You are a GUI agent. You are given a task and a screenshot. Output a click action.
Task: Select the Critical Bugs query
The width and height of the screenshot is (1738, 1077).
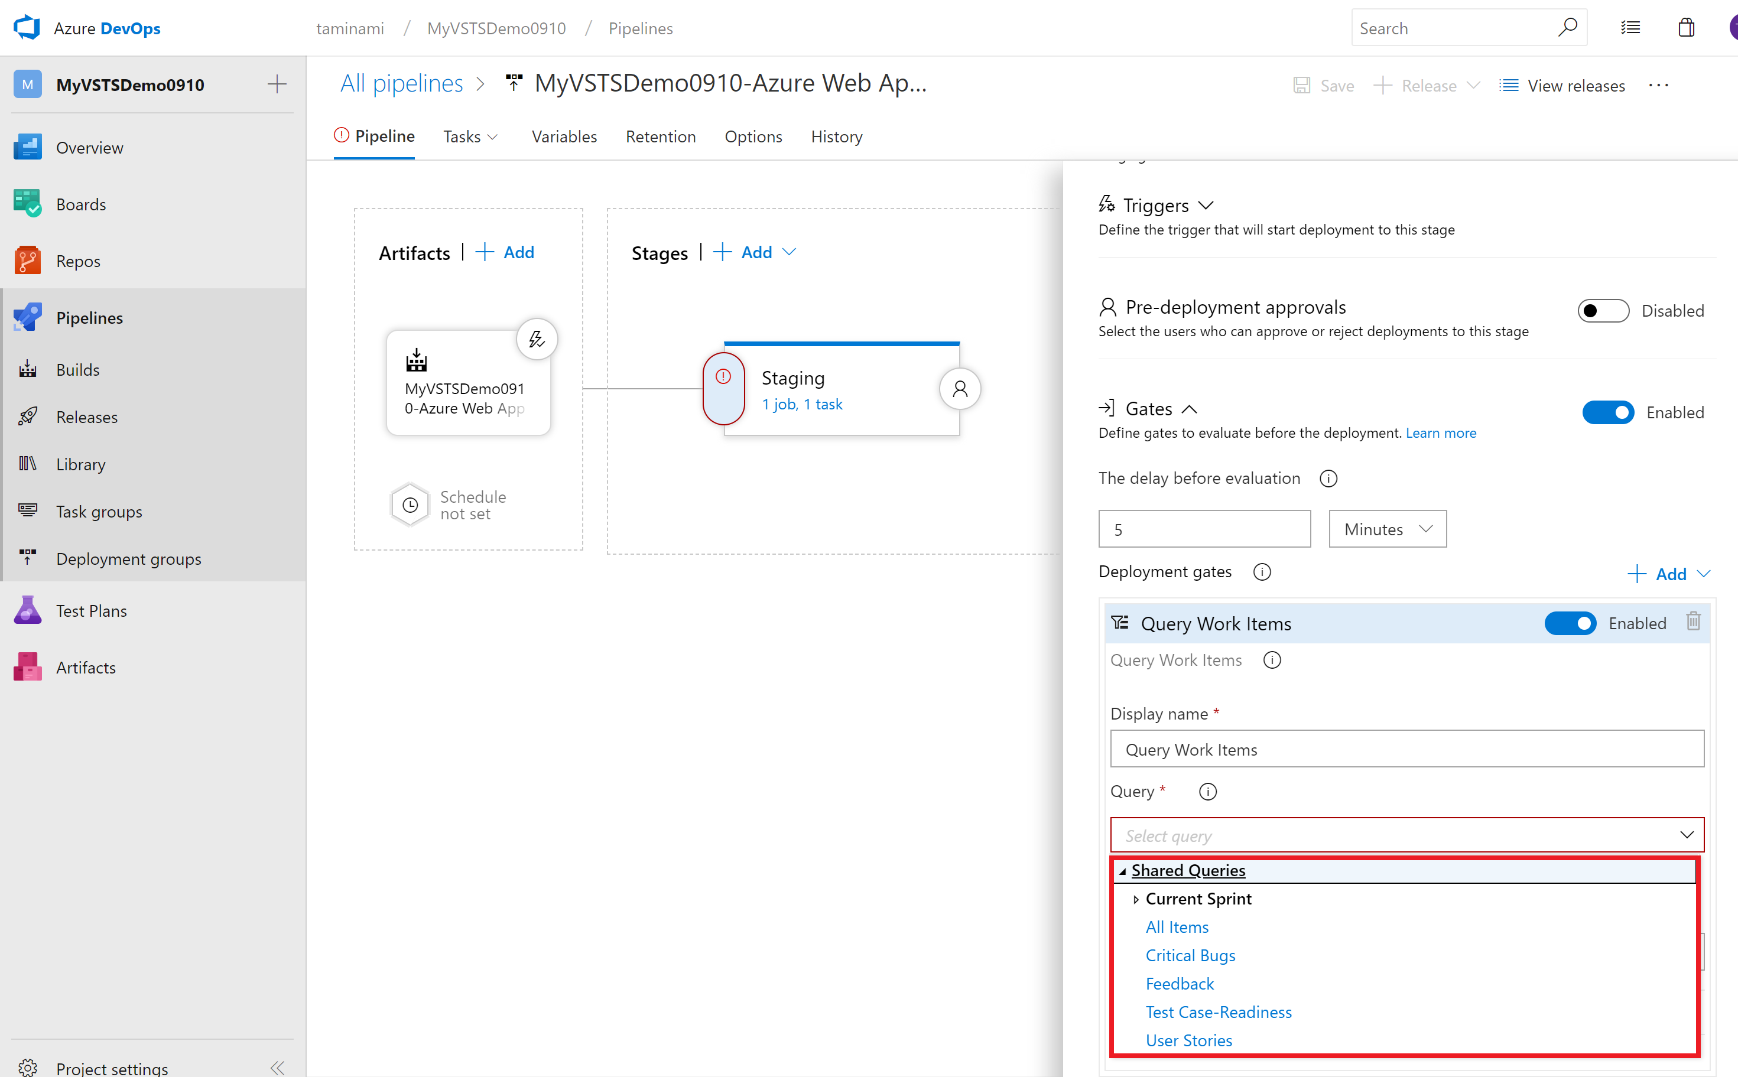(1190, 955)
